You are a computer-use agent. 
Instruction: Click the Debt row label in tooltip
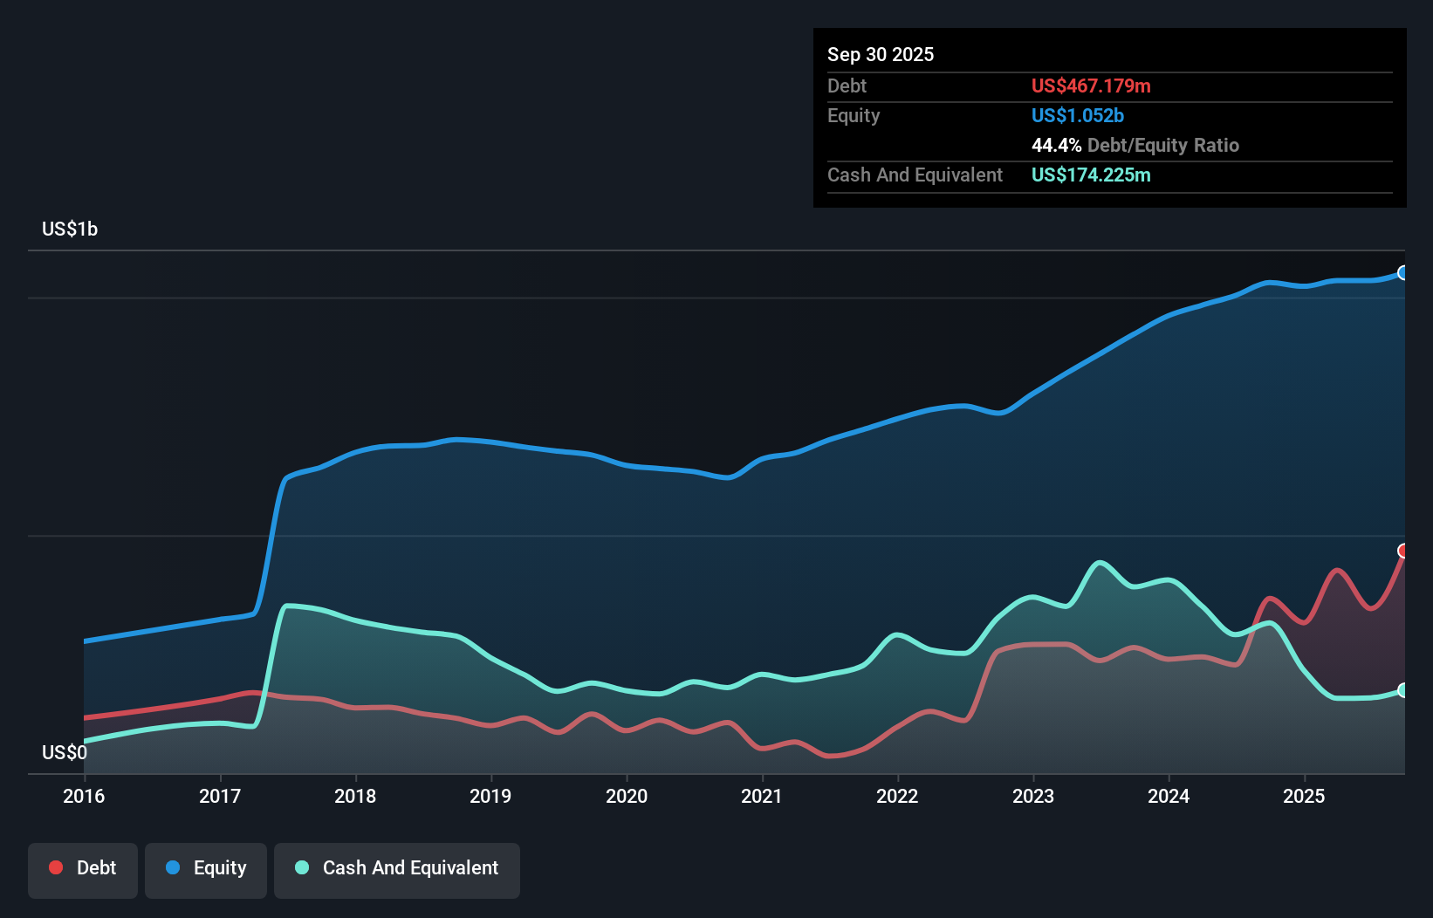point(847,86)
